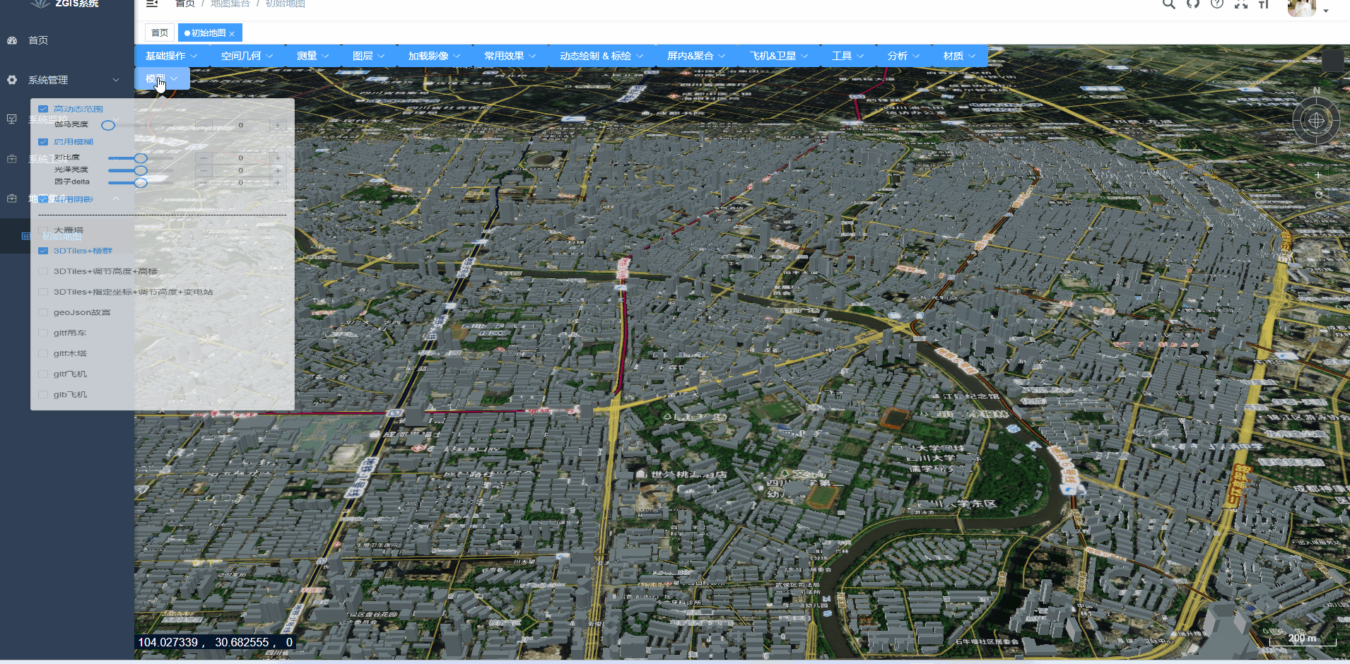1350x664 pixels.
Task: Uncheck the 启用模糊 checkbox
Action: tap(43, 141)
